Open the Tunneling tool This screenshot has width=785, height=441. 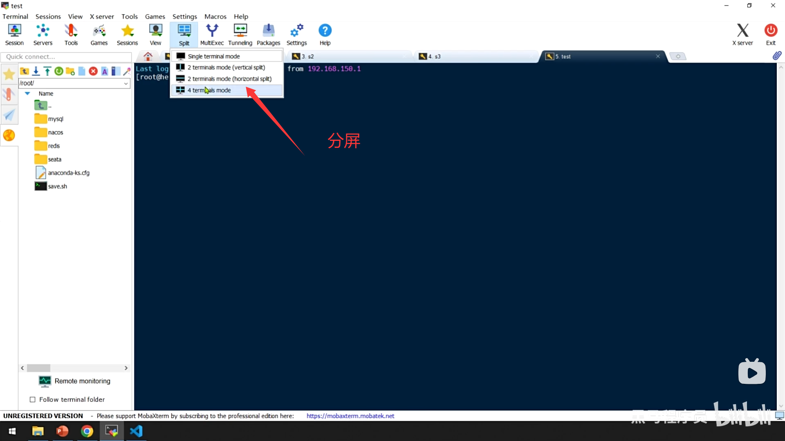tap(240, 35)
